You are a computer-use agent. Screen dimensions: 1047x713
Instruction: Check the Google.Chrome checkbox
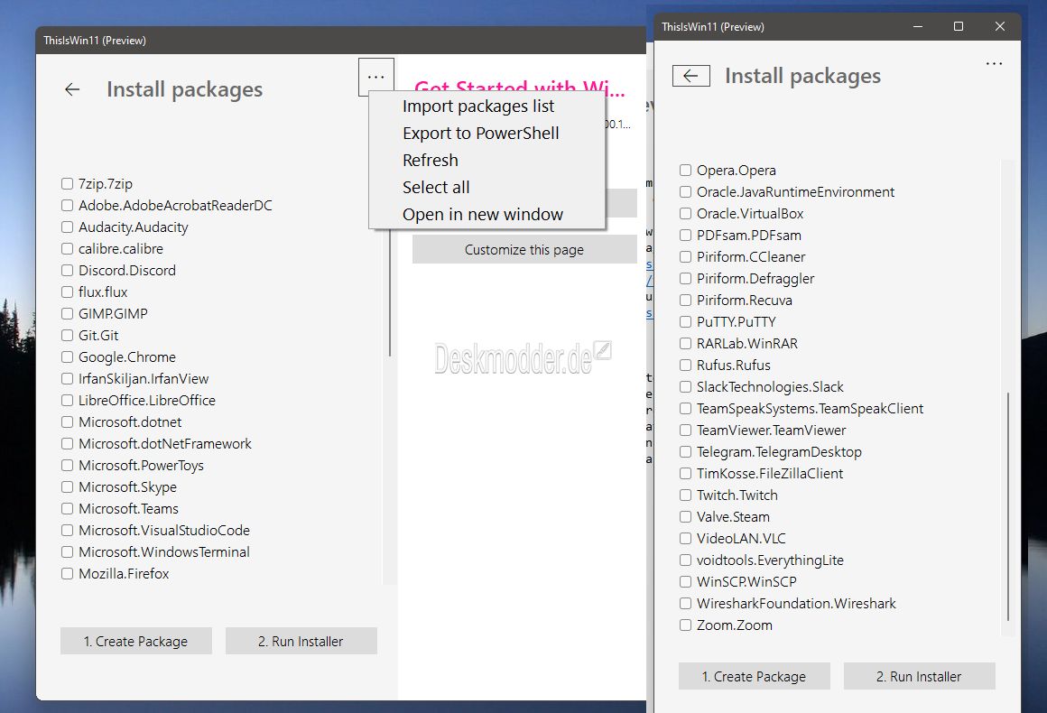coord(67,357)
